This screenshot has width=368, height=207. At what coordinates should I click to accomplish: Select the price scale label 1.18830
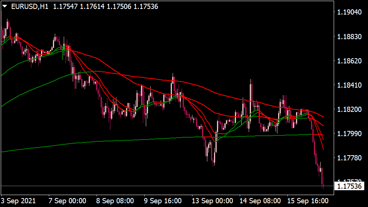tap(349, 37)
